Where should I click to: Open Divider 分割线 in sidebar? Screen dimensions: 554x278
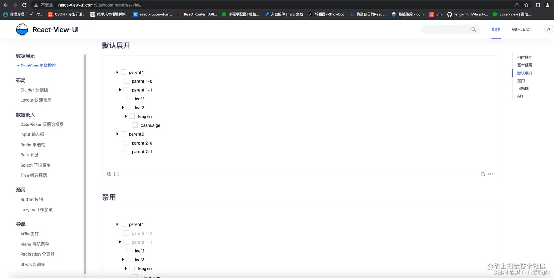tap(34, 90)
